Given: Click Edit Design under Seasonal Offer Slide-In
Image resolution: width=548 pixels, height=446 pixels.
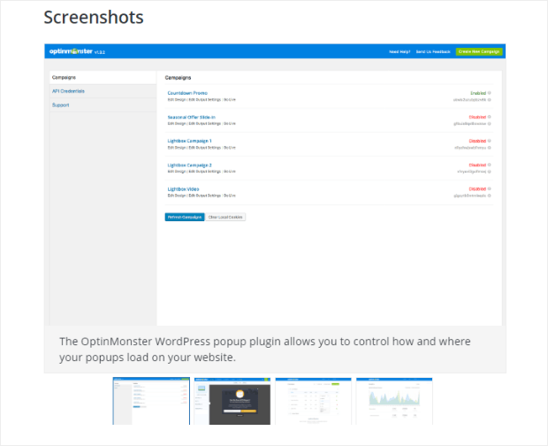Looking at the screenshot, I should click(x=177, y=124).
